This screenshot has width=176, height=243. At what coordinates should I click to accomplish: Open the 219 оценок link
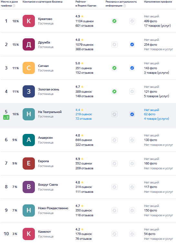(x=84, y=114)
